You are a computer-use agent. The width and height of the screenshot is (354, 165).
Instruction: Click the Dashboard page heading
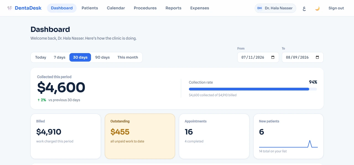click(50, 29)
